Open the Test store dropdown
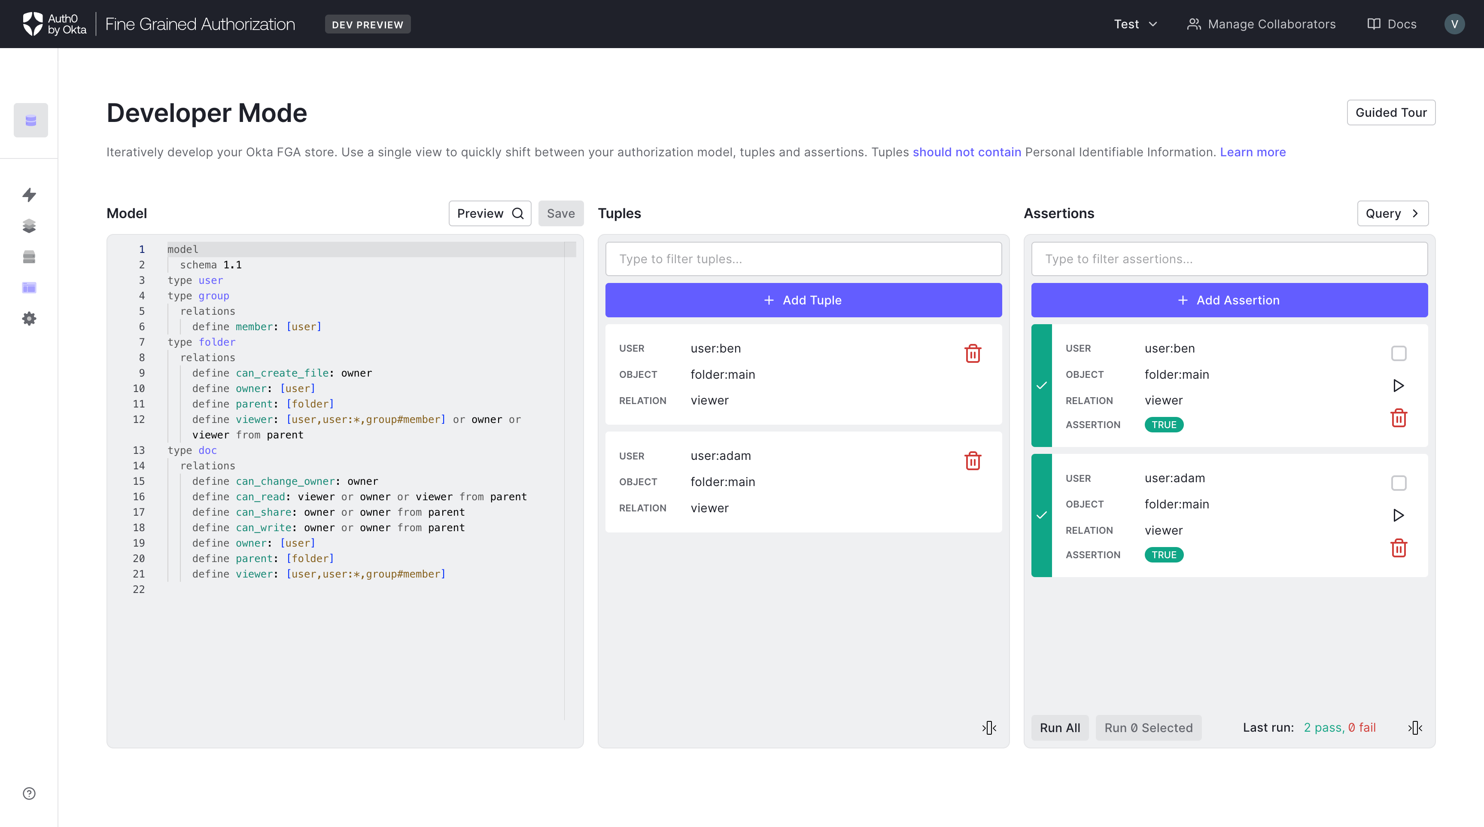Image resolution: width=1484 pixels, height=827 pixels. click(x=1135, y=24)
